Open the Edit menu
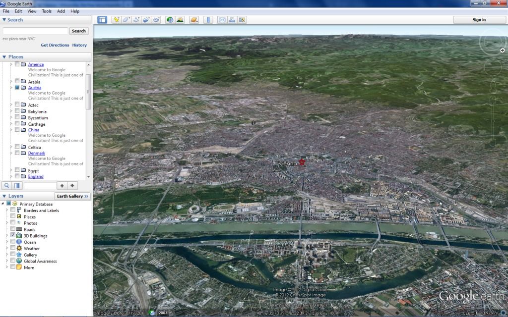 [x=18, y=11]
